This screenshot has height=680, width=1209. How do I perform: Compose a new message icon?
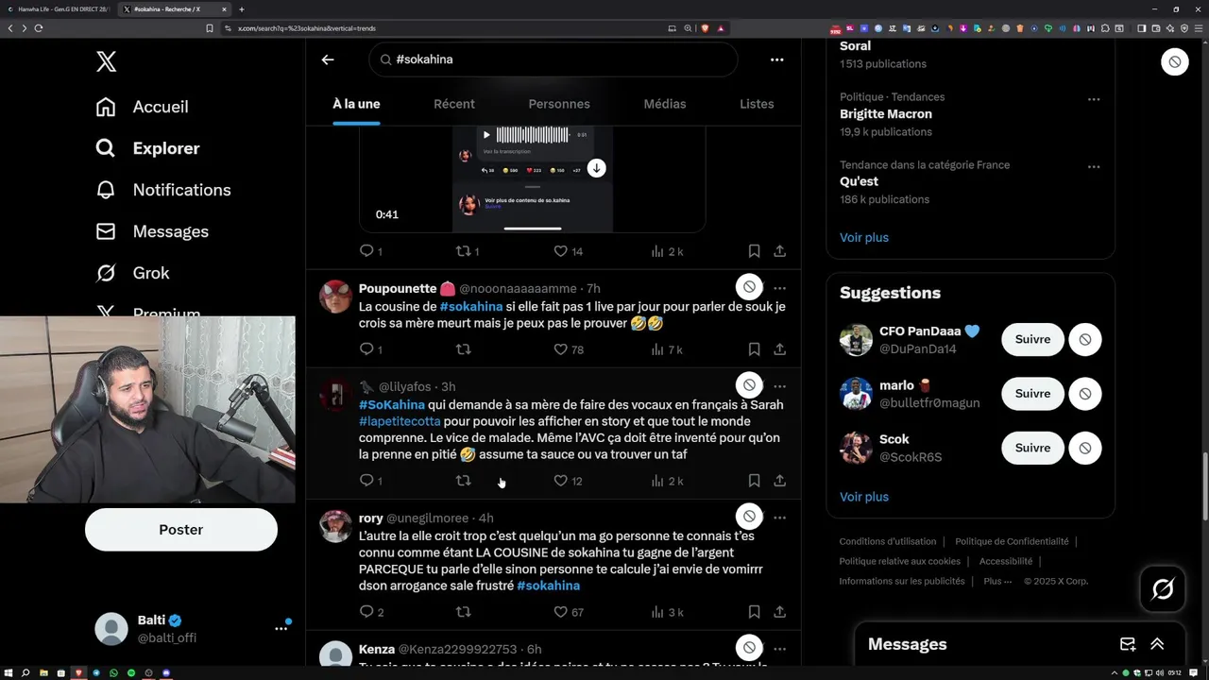click(1128, 644)
